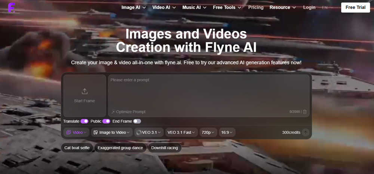Image resolution: width=374 pixels, height=174 pixels.
Task: Click the magic wand Optimize Prompt icon
Action: [x=114, y=112]
